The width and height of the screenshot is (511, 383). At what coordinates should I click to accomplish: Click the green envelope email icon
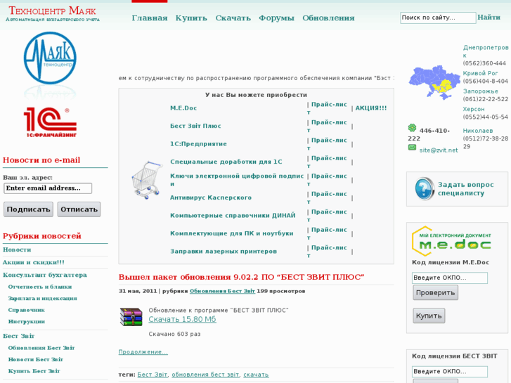pos(413,148)
